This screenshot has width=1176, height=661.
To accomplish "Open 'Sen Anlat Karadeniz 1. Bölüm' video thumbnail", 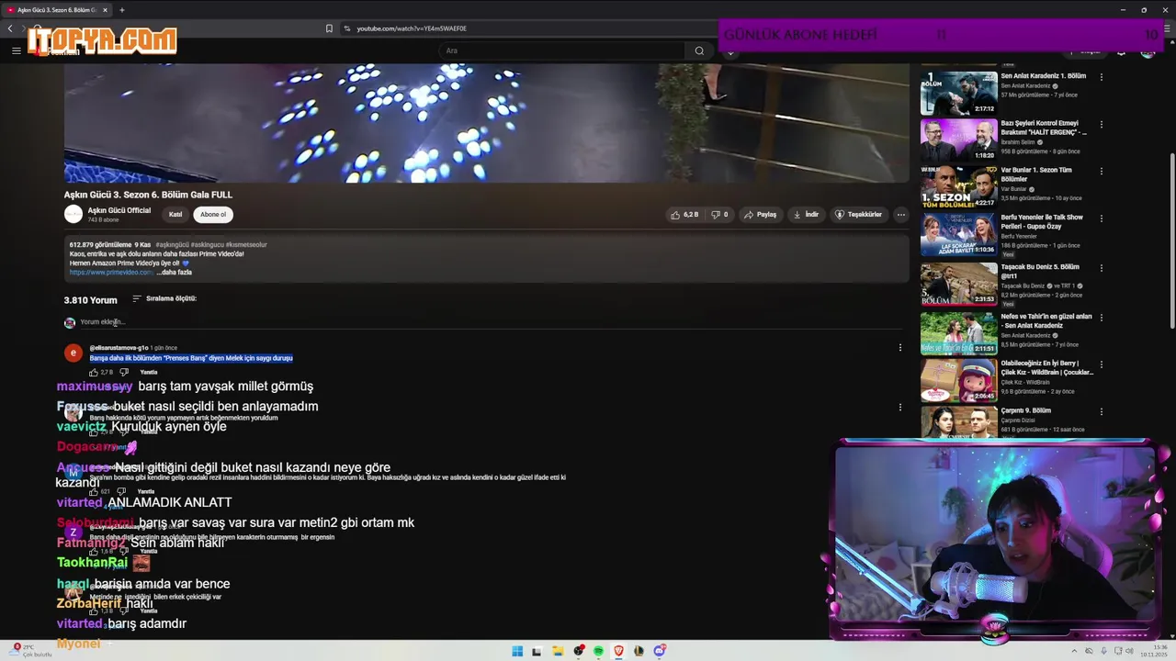I will tap(958, 93).
